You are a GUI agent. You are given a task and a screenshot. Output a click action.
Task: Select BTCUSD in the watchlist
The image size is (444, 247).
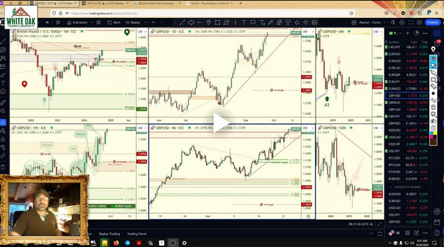pyautogui.click(x=407, y=158)
